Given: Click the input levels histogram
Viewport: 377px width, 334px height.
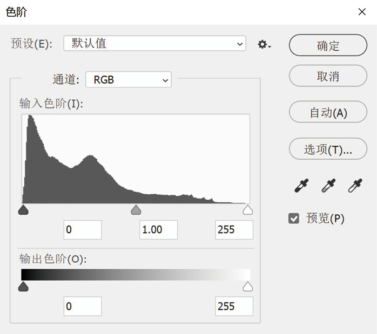Looking at the screenshot, I should (x=136, y=159).
